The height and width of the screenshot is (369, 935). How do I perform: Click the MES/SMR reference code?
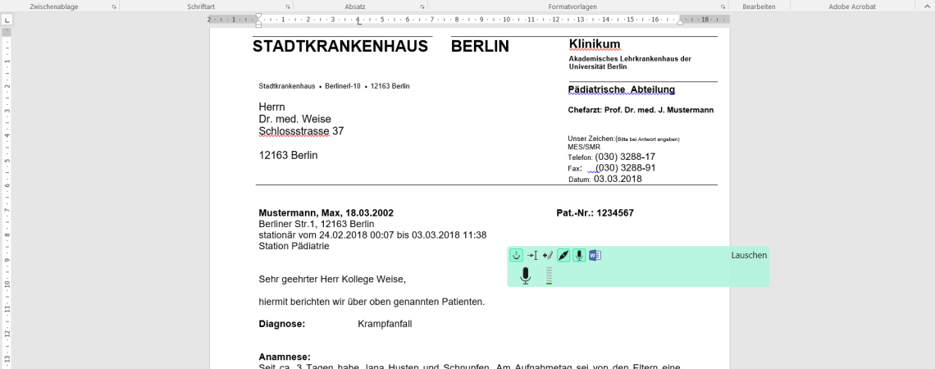point(584,148)
